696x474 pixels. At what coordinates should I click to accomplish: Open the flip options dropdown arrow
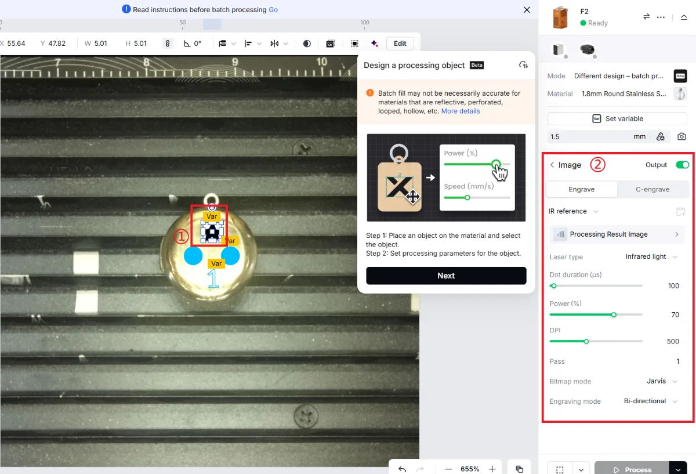[285, 44]
